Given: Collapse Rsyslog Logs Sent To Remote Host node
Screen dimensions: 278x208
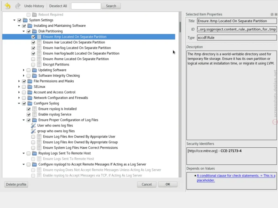Looking at the screenshot, I should [x=24, y=153].
